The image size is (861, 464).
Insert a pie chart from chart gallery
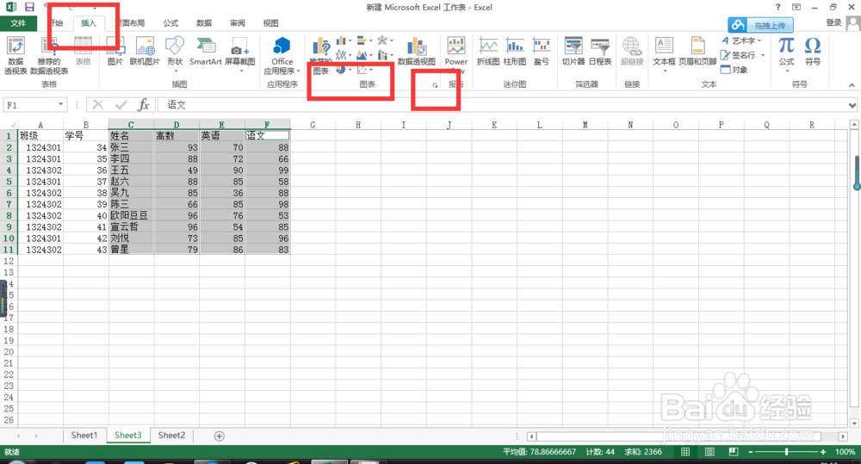(344, 69)
